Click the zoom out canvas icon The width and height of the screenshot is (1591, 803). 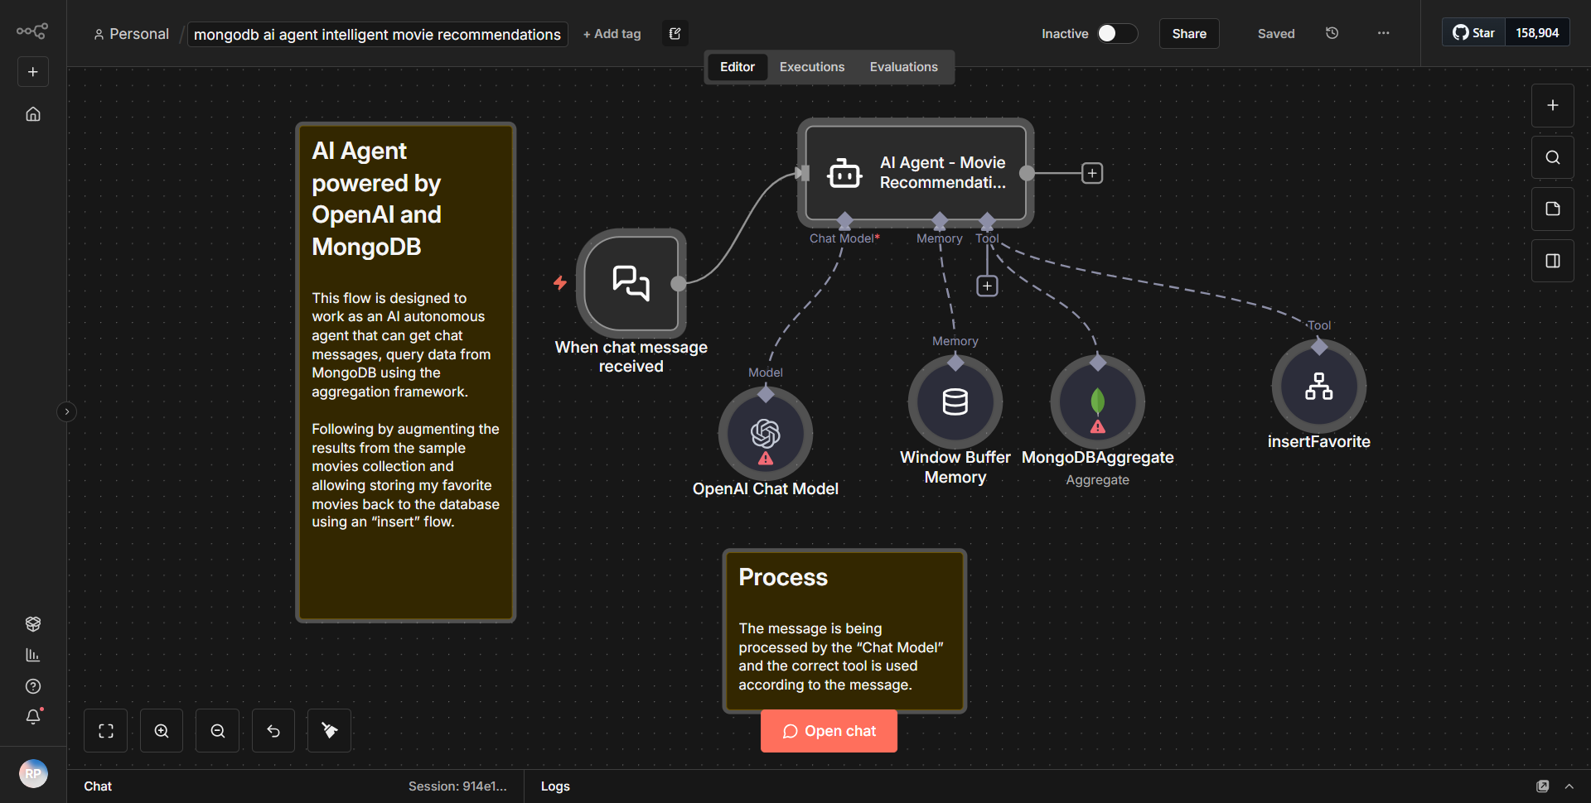click(218, 731)
